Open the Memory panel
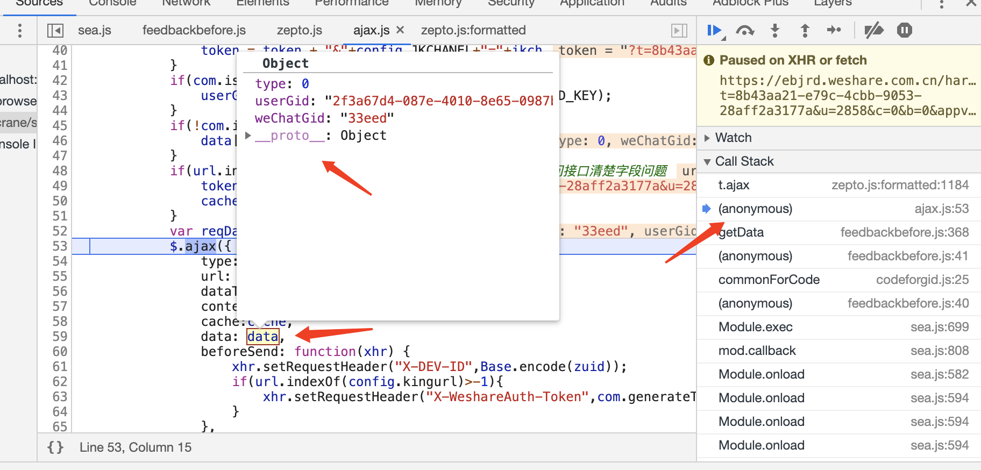981x470 pixels. coord(438,3)
